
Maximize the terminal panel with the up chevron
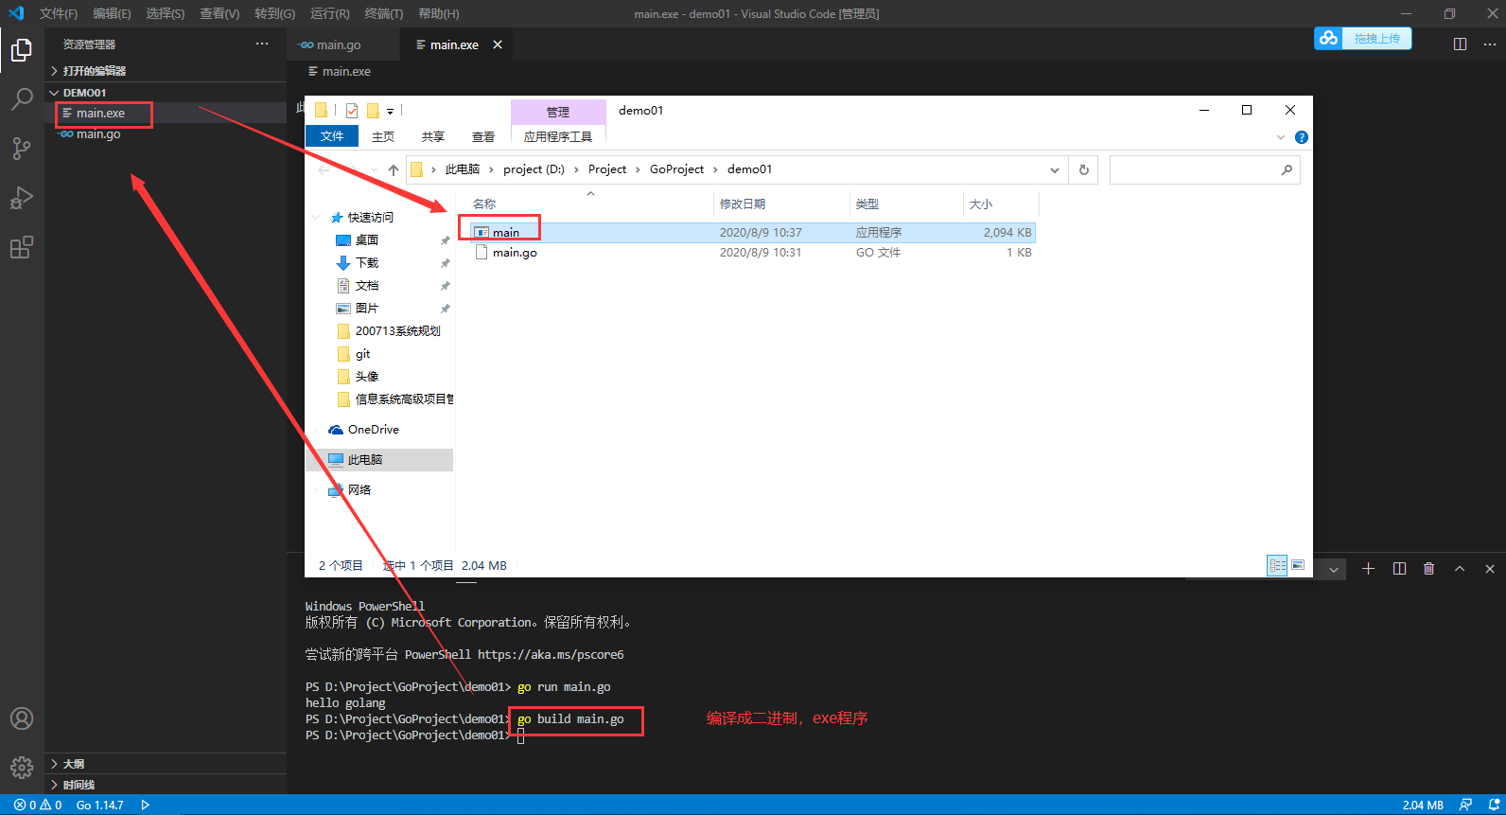(x=1460, y=569)
